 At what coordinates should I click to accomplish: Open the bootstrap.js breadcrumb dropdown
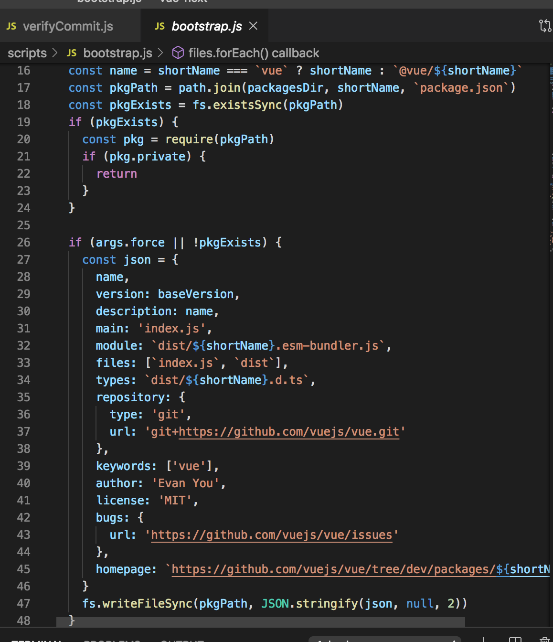[x=117, y=53]
